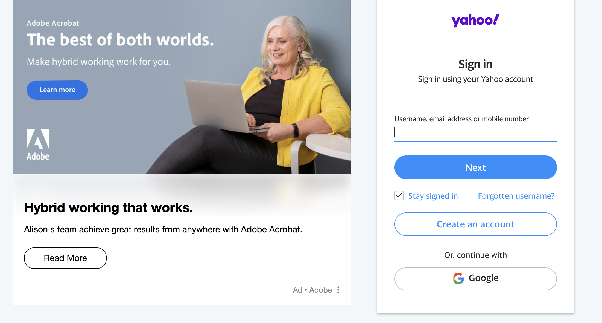The image size is (602, 323).
Task: Click the Google G logo icon
Action: click(x=458, y=278)
